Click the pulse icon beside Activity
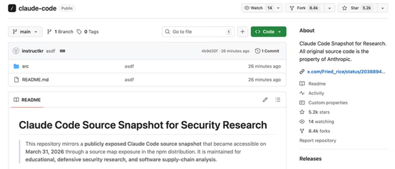395x169 pixels. pos(302,93)
